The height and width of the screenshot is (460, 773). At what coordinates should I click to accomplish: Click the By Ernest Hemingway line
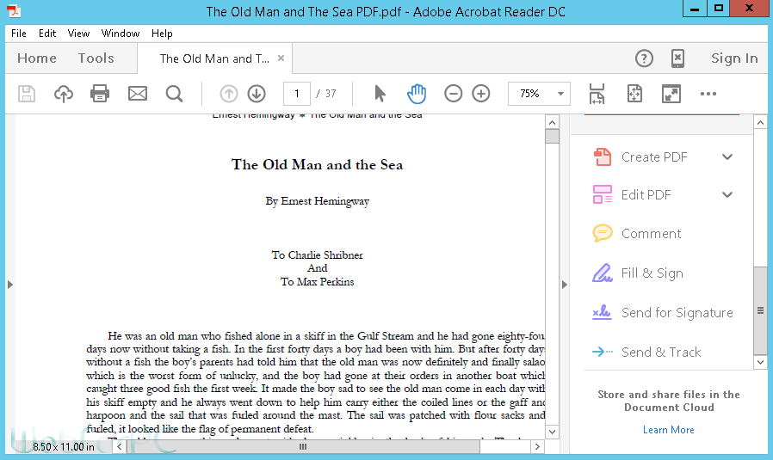pos(317,201)
